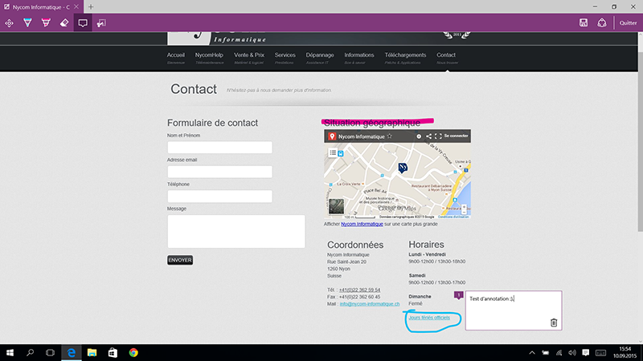Open the Windows Start menu
The height and width of the screenshot is (361, 643).
(x=10, y=352)
